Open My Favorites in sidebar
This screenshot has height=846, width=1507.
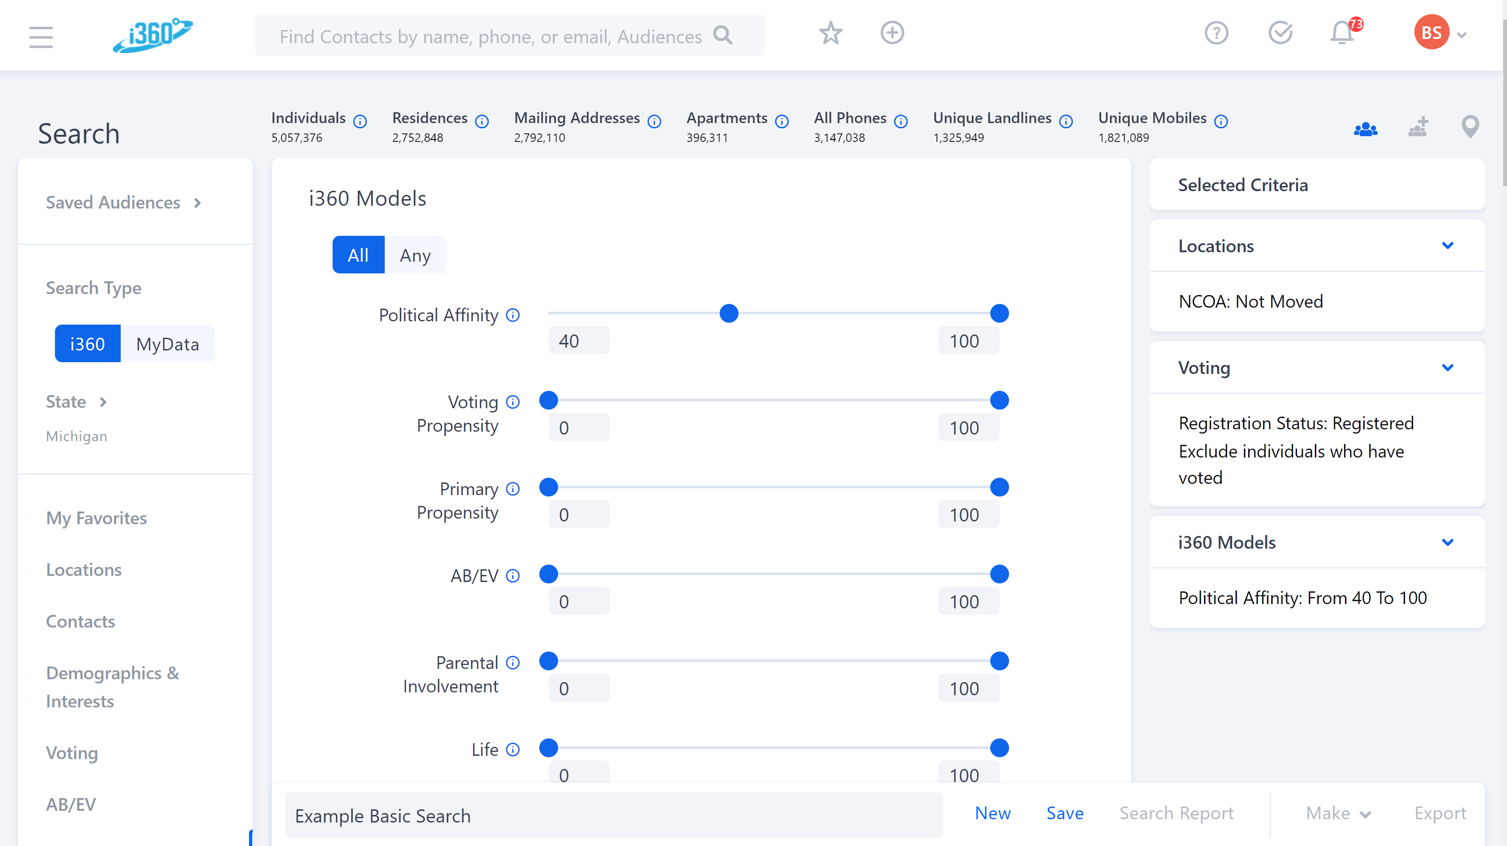(96, 518)
